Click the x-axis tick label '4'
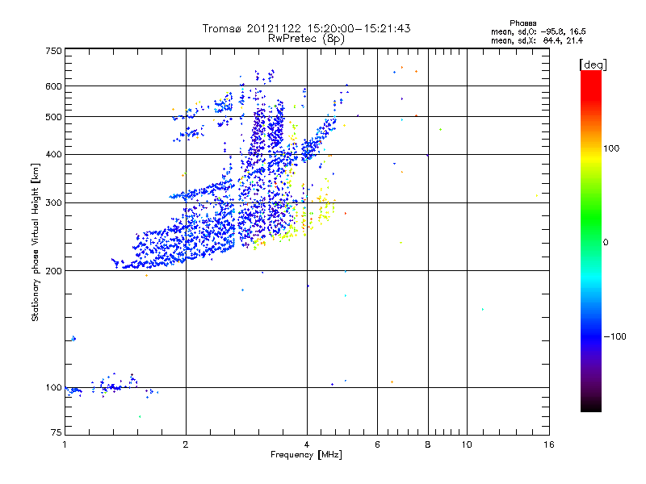 307,444
